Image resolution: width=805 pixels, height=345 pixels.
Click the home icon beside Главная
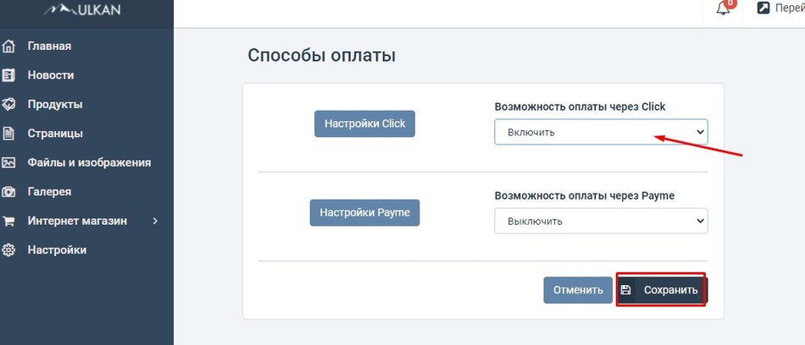[8, 47]
